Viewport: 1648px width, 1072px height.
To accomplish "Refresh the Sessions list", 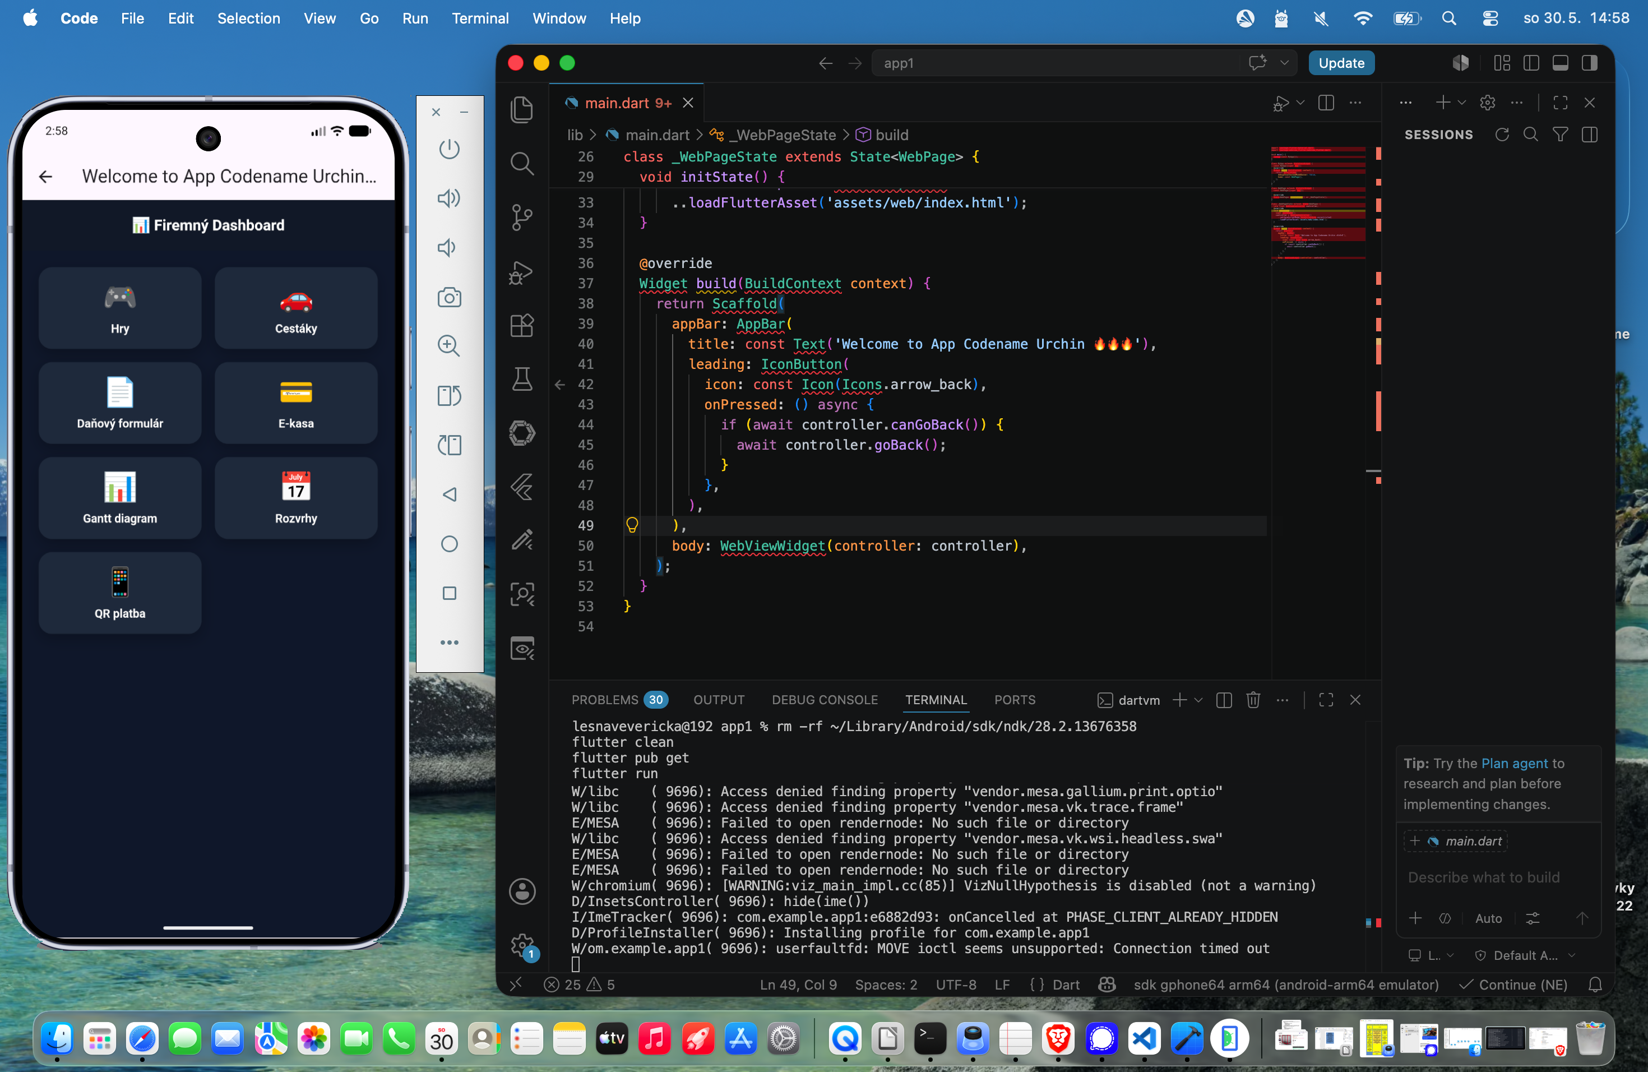I will (1501, 135).
